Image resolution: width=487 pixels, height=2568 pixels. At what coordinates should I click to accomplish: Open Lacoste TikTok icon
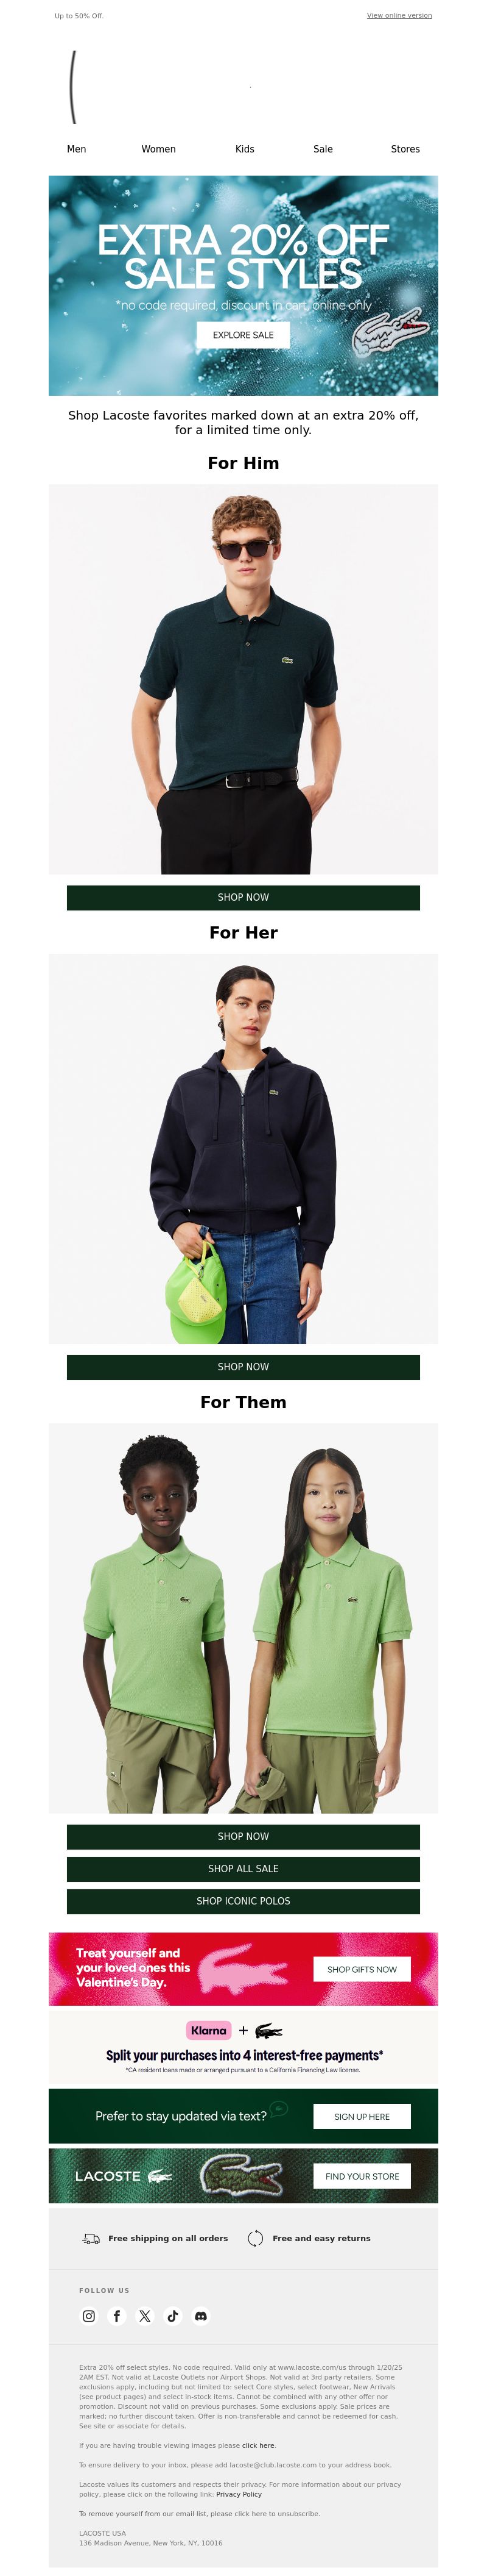coord(172,2316)
